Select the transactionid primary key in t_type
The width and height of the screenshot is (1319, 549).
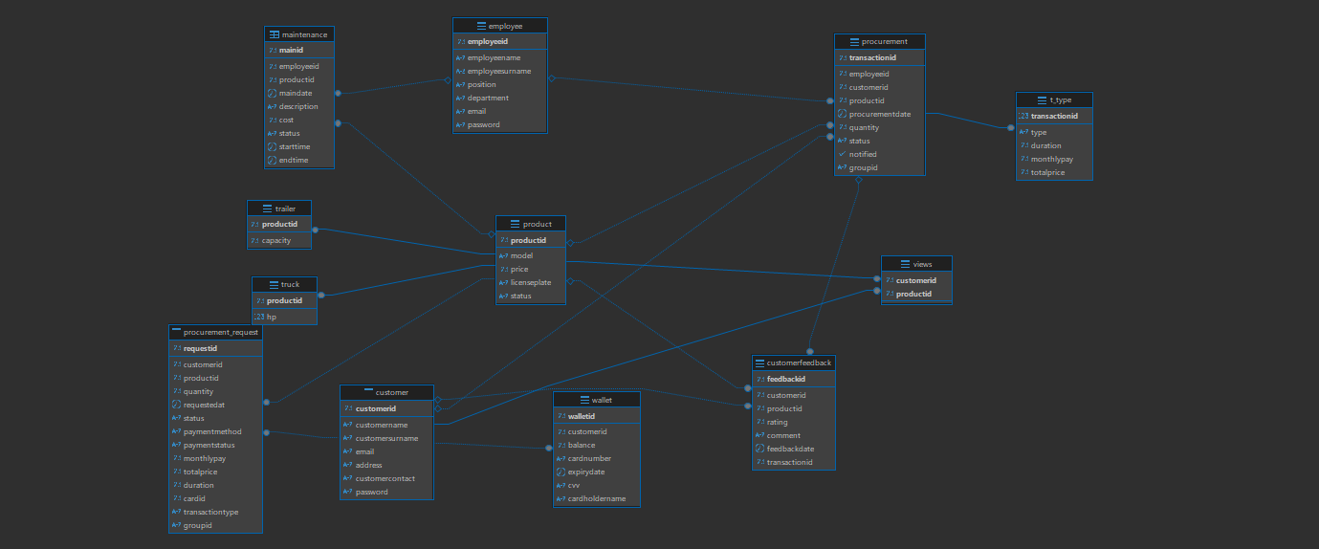tap(1057, 117)
